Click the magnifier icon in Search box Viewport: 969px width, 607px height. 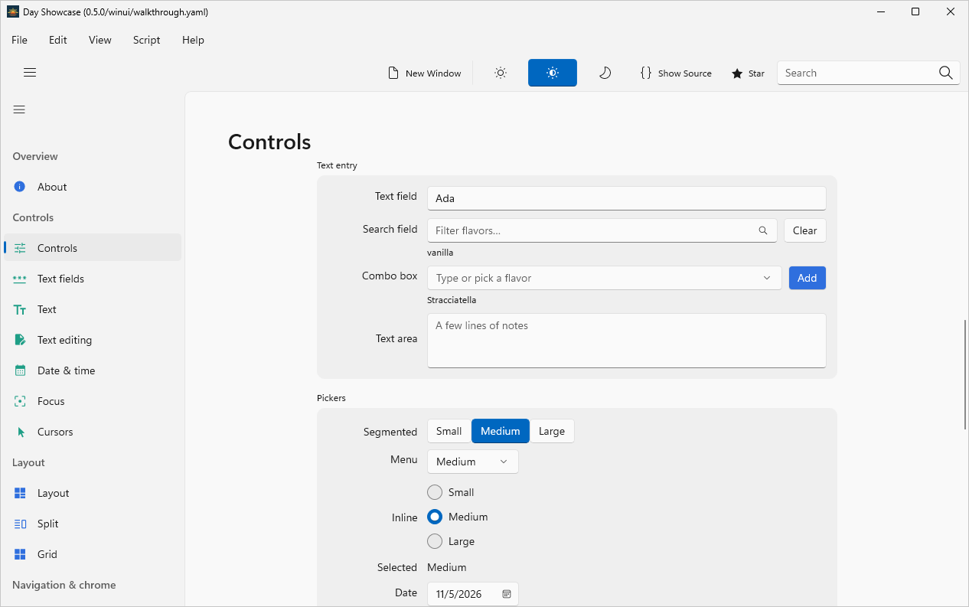[x=946, y=73]
